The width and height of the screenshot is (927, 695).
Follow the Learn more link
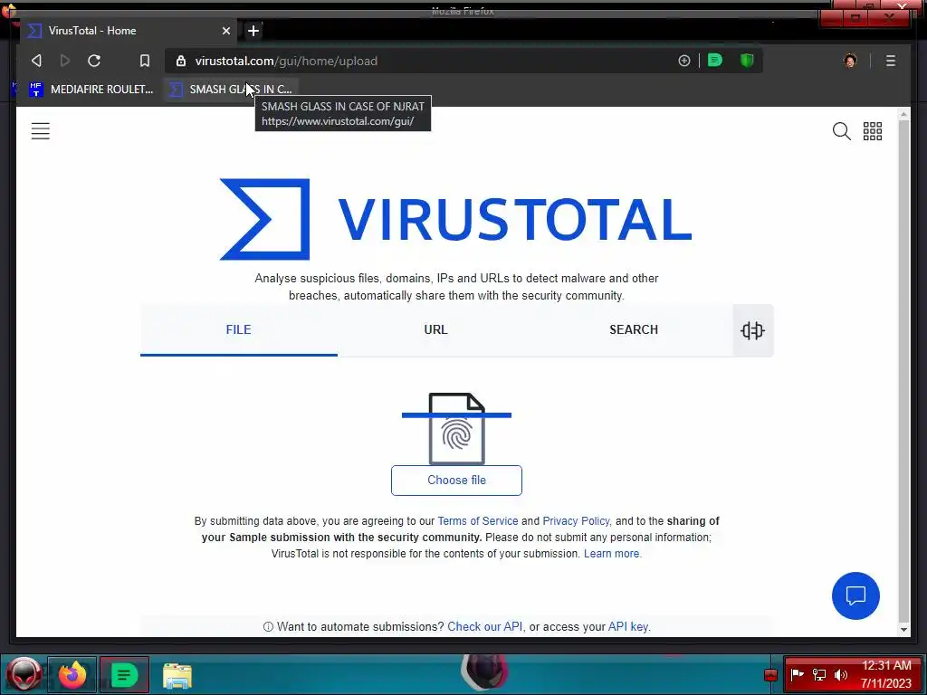click(x=611, y=554)
